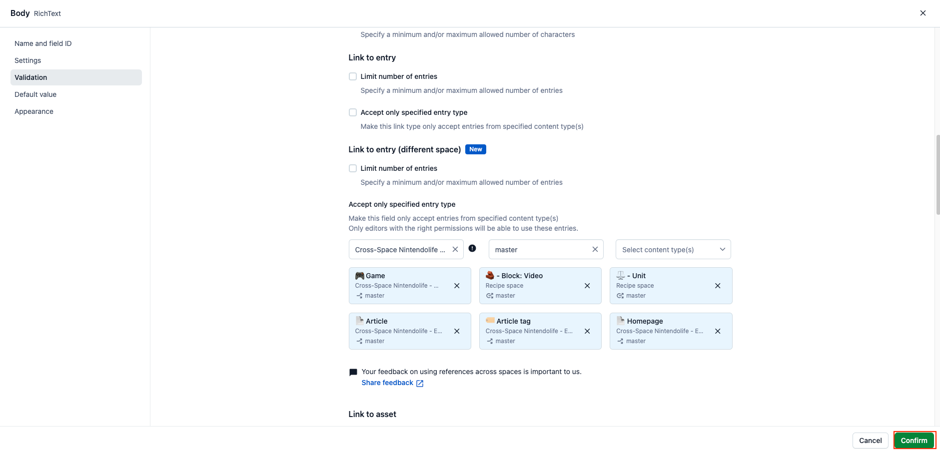Image resolution: width=940 pixels, height=450 pixels.
Task: Enable Limit number of entries under Link to entry
Action: (353, 76)
